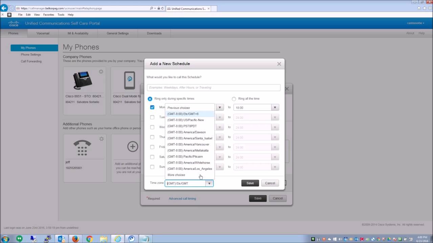Screen dimensions: 433x243
Task: Click the schedule name input field
Action: pyautogui.click(x=214, y=88)
